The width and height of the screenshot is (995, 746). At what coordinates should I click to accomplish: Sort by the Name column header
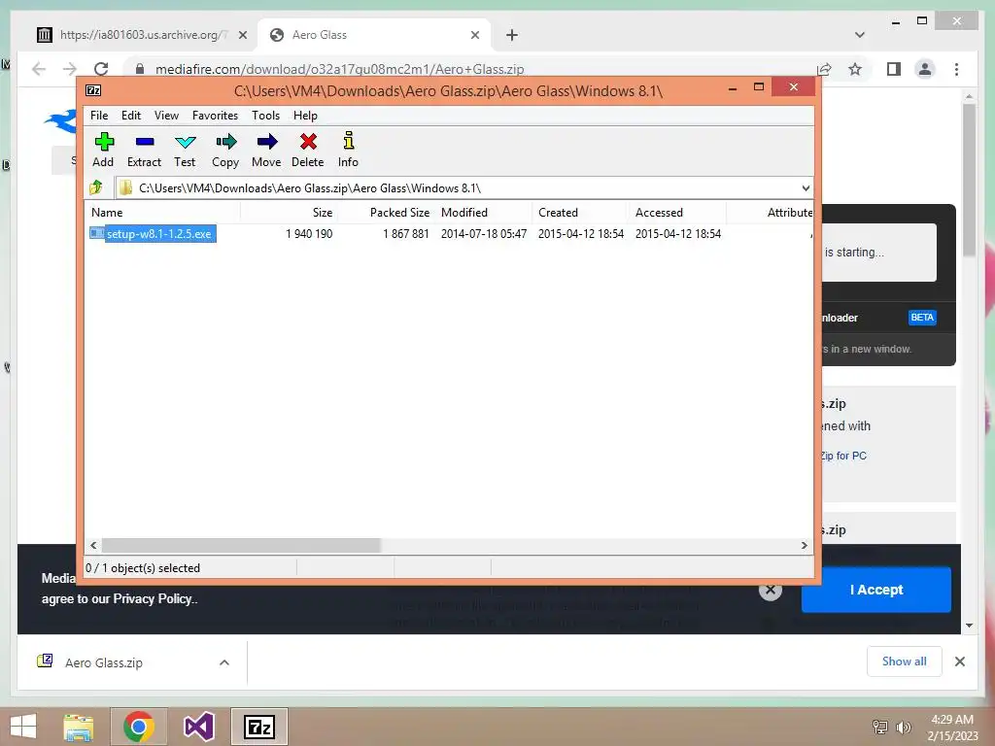point(163,213)
